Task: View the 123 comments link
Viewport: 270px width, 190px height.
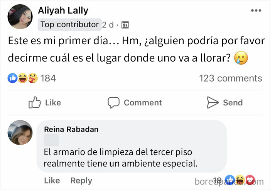Action: 230,78
